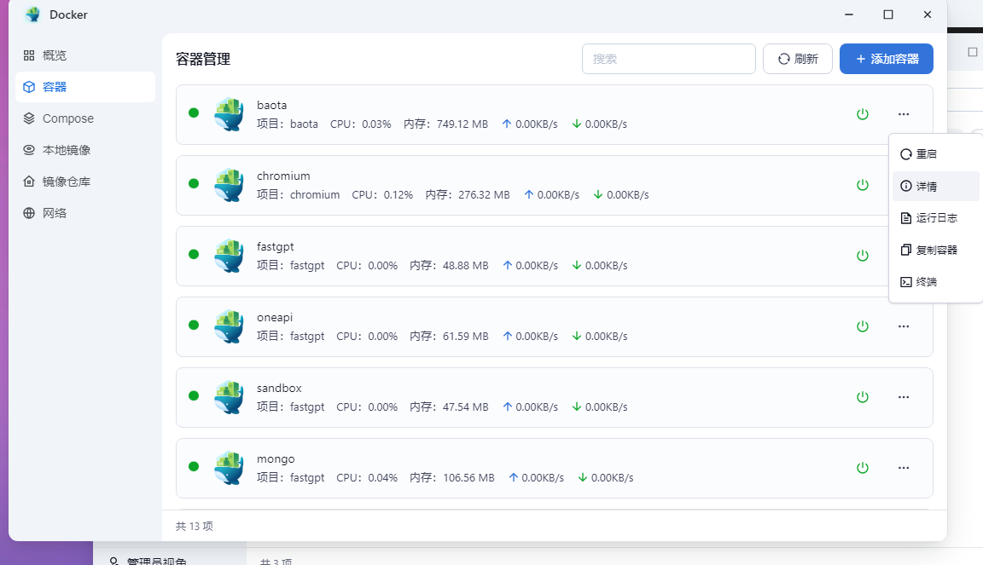Image resolution: width=983 pixels, height=565 pixels.
Task: Select 容器 in the sidebar
Action: [x=84, y=86]
